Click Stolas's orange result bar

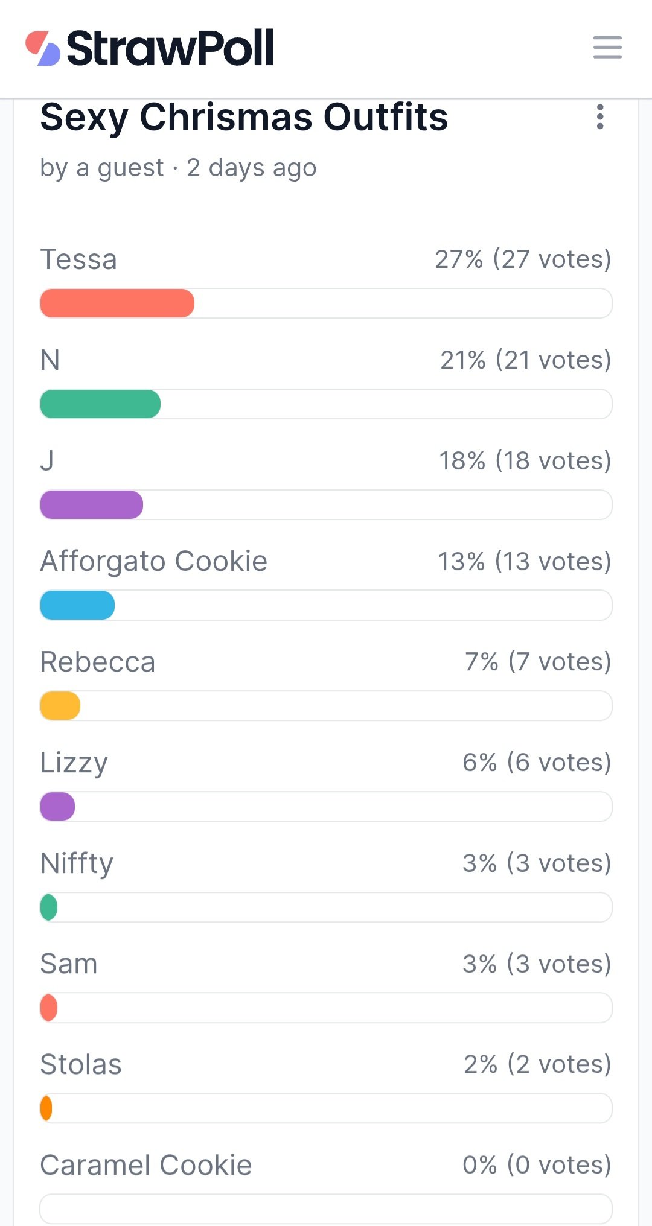tap(46, 1108)
